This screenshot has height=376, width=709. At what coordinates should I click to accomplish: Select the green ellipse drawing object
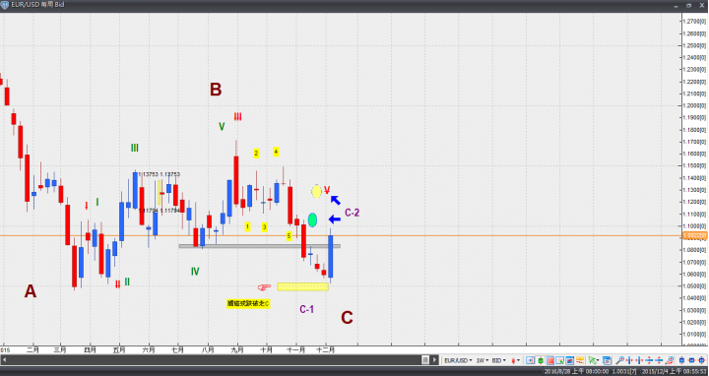pyautogui.click(x=312, y=219)
